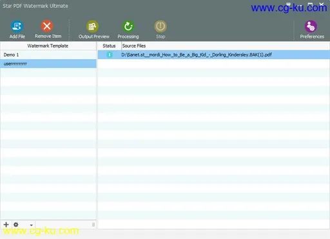This screenshot has height=239, width=330.
Task: Click the Add File toolbar icon
Action: 17,26
